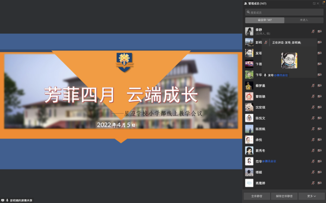This screenshot has width=326, height=203.
Task: Click the muted mic icon in speaker popup
Action: tap(266, 42)
